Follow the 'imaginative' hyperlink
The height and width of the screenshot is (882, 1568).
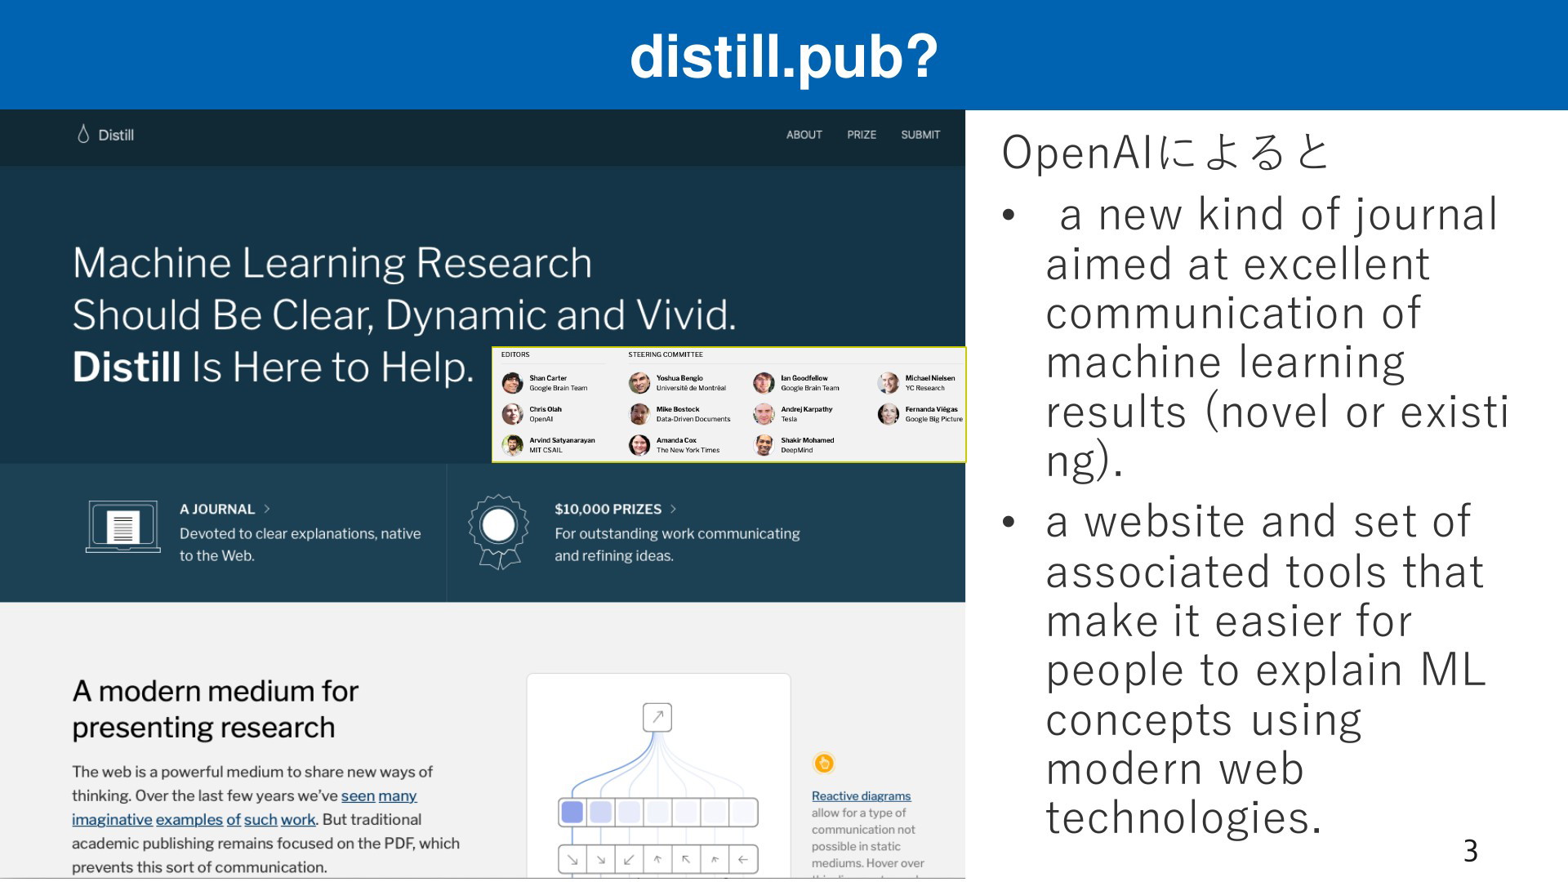(112, 820)
